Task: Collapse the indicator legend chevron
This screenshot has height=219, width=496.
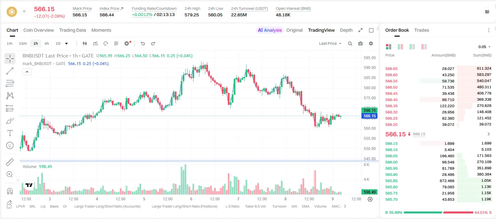Action: point(27,72)
